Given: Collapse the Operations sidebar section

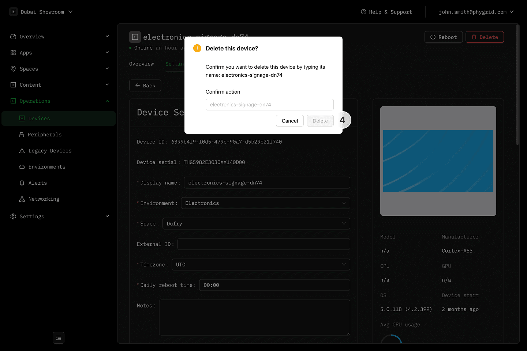Looking at the screenshot, I should tap(107, 101).
